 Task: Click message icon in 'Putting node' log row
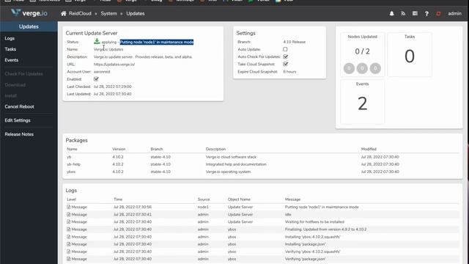point(68,207)
